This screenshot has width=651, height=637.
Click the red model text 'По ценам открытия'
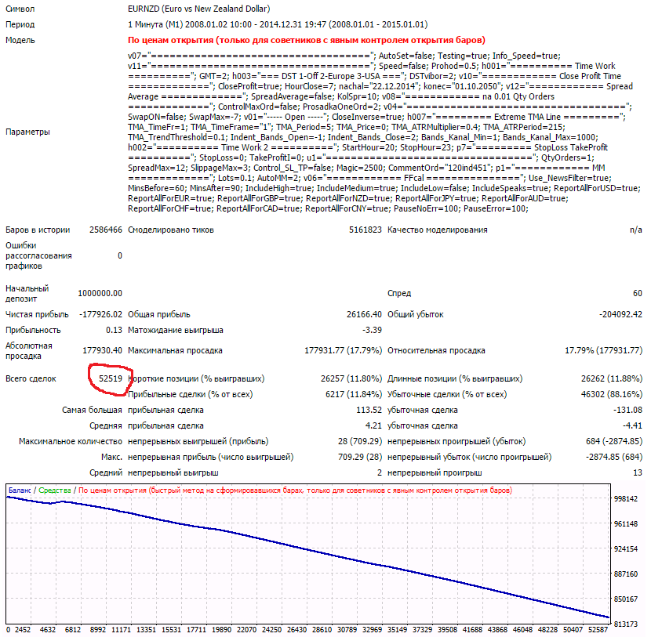point(171,40)
